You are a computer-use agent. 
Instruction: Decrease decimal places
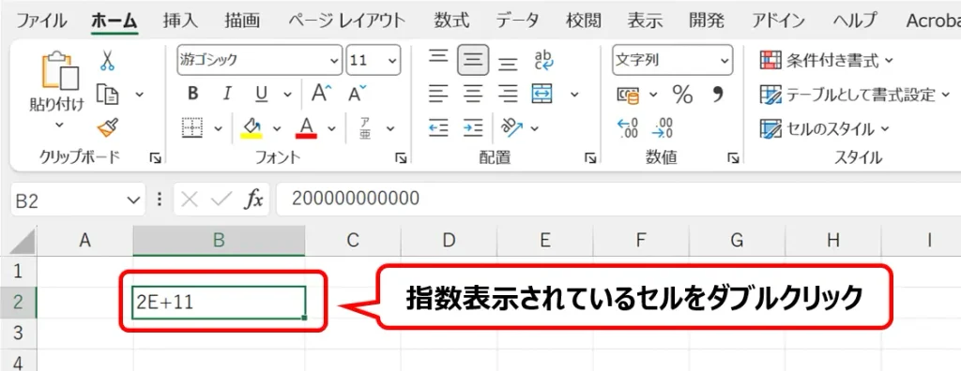tap(664, 128)
